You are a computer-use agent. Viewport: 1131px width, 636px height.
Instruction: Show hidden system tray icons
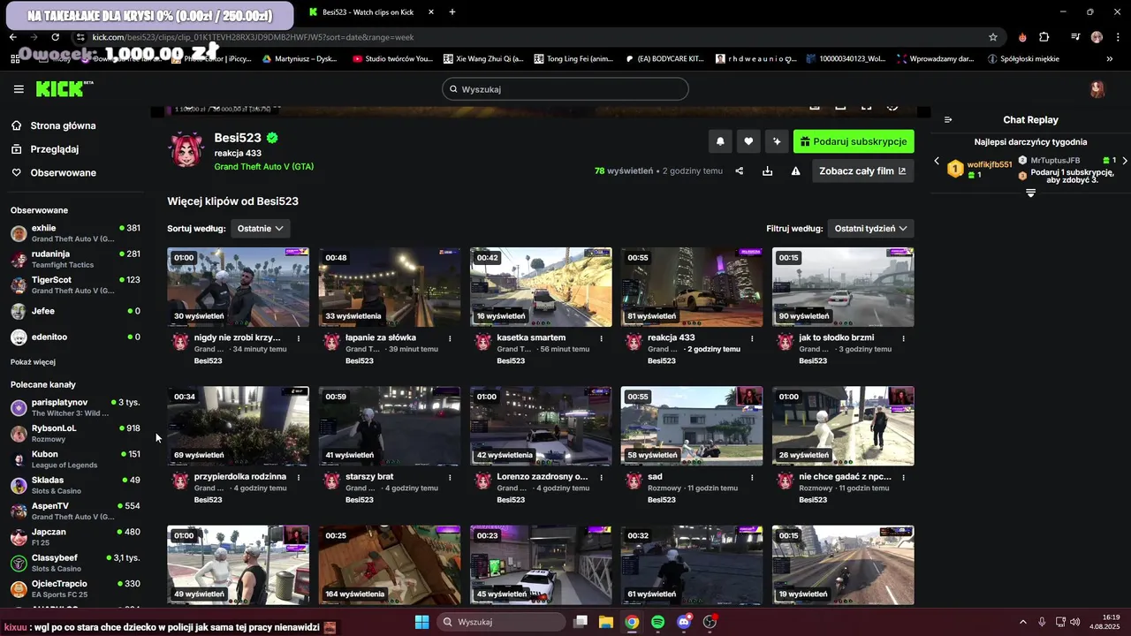(x=1023, y=622)
